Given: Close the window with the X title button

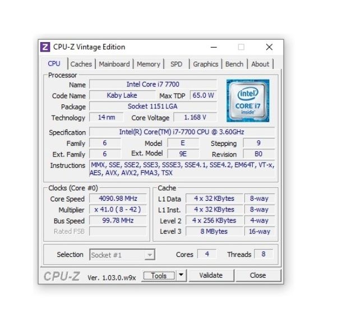Looking at the screenshot, I should click(269, 47).
